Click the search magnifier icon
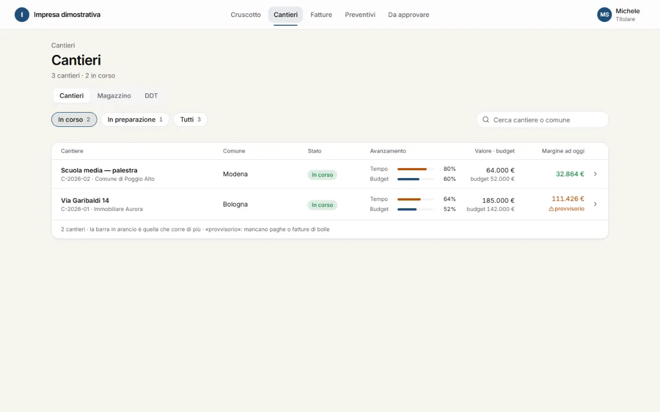Image resolution: width=660 pixels, height=412 pixels. pyautogui.click(x=486, y=120)
